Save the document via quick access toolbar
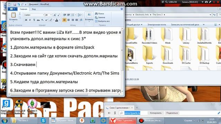This screenshot has width=221, height=124. click(x=15, y=4)
